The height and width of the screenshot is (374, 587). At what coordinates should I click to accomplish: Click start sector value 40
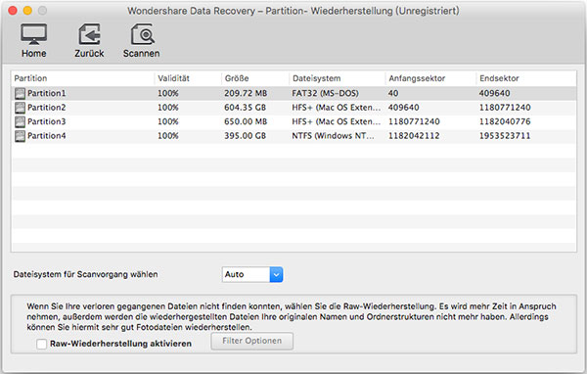[x=393, y=93]
